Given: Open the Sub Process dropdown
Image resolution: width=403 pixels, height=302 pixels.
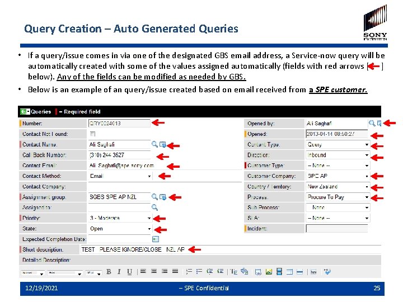Looking at the screenshot, I should [x=338, y=207].
